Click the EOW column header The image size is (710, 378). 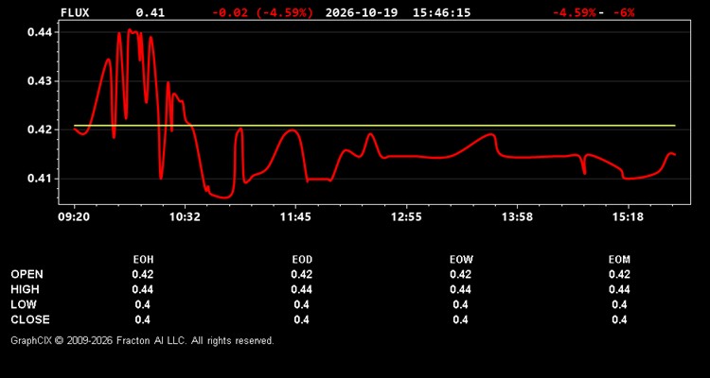coord(461,260)
